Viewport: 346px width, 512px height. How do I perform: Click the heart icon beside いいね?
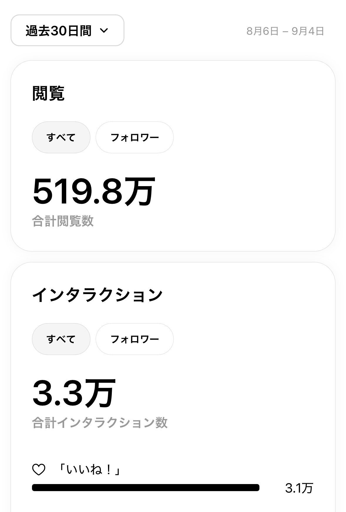point(39,470)
